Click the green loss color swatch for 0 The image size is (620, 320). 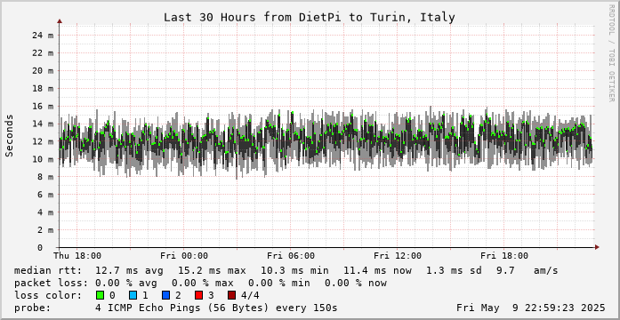pyautogui.click(x=100, y=295)
